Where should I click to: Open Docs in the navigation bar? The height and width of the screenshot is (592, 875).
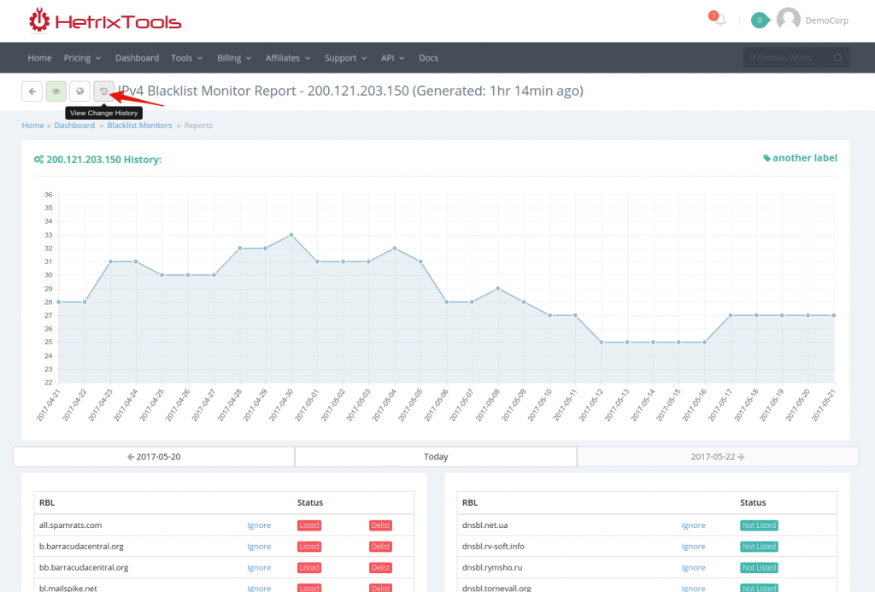pos(429,58)
